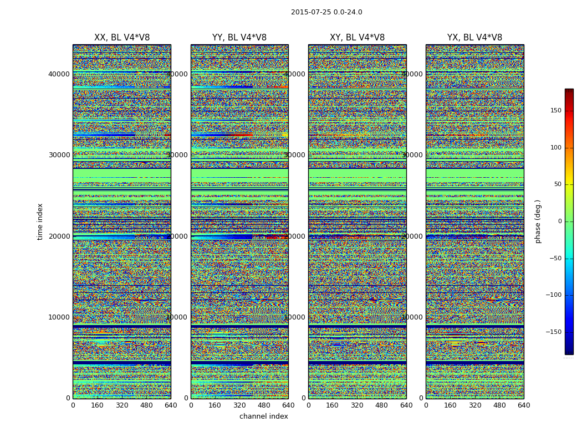This screenshot has width=582, height=443.
Task: Click the colorbar tick label 150
Action: [x=555, y=111]
